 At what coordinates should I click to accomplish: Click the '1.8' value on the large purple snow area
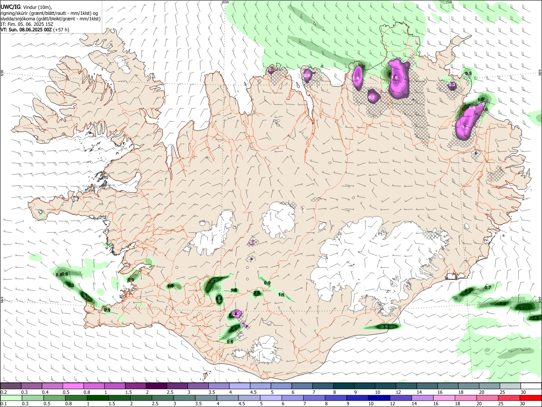pyautogui.click(x=394, y=78)
